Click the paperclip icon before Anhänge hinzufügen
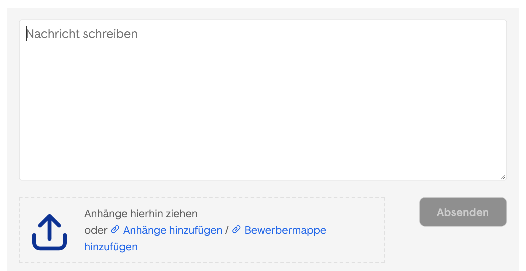This screenshot has width=526, height=271. click(115, 230)
